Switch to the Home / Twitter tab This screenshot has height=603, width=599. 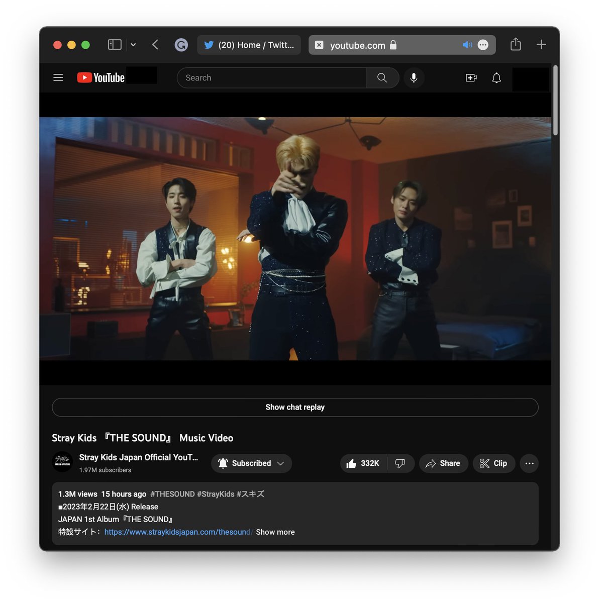coord(249,45)
